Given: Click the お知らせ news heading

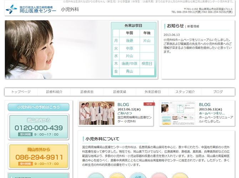Looking at the screenshot, I should coord(175,26).
